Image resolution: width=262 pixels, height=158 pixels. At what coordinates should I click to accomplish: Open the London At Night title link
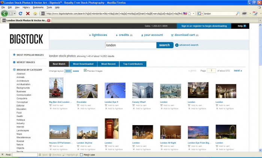tap(168, 143)
